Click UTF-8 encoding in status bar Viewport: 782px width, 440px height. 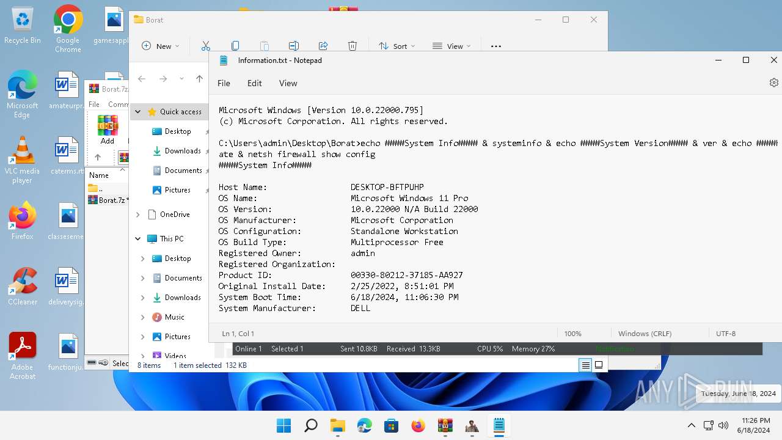coord(726,334)
